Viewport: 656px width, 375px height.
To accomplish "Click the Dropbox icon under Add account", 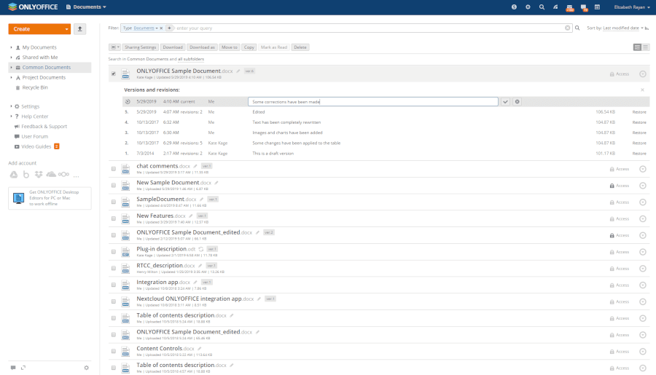I will point(39,175).
